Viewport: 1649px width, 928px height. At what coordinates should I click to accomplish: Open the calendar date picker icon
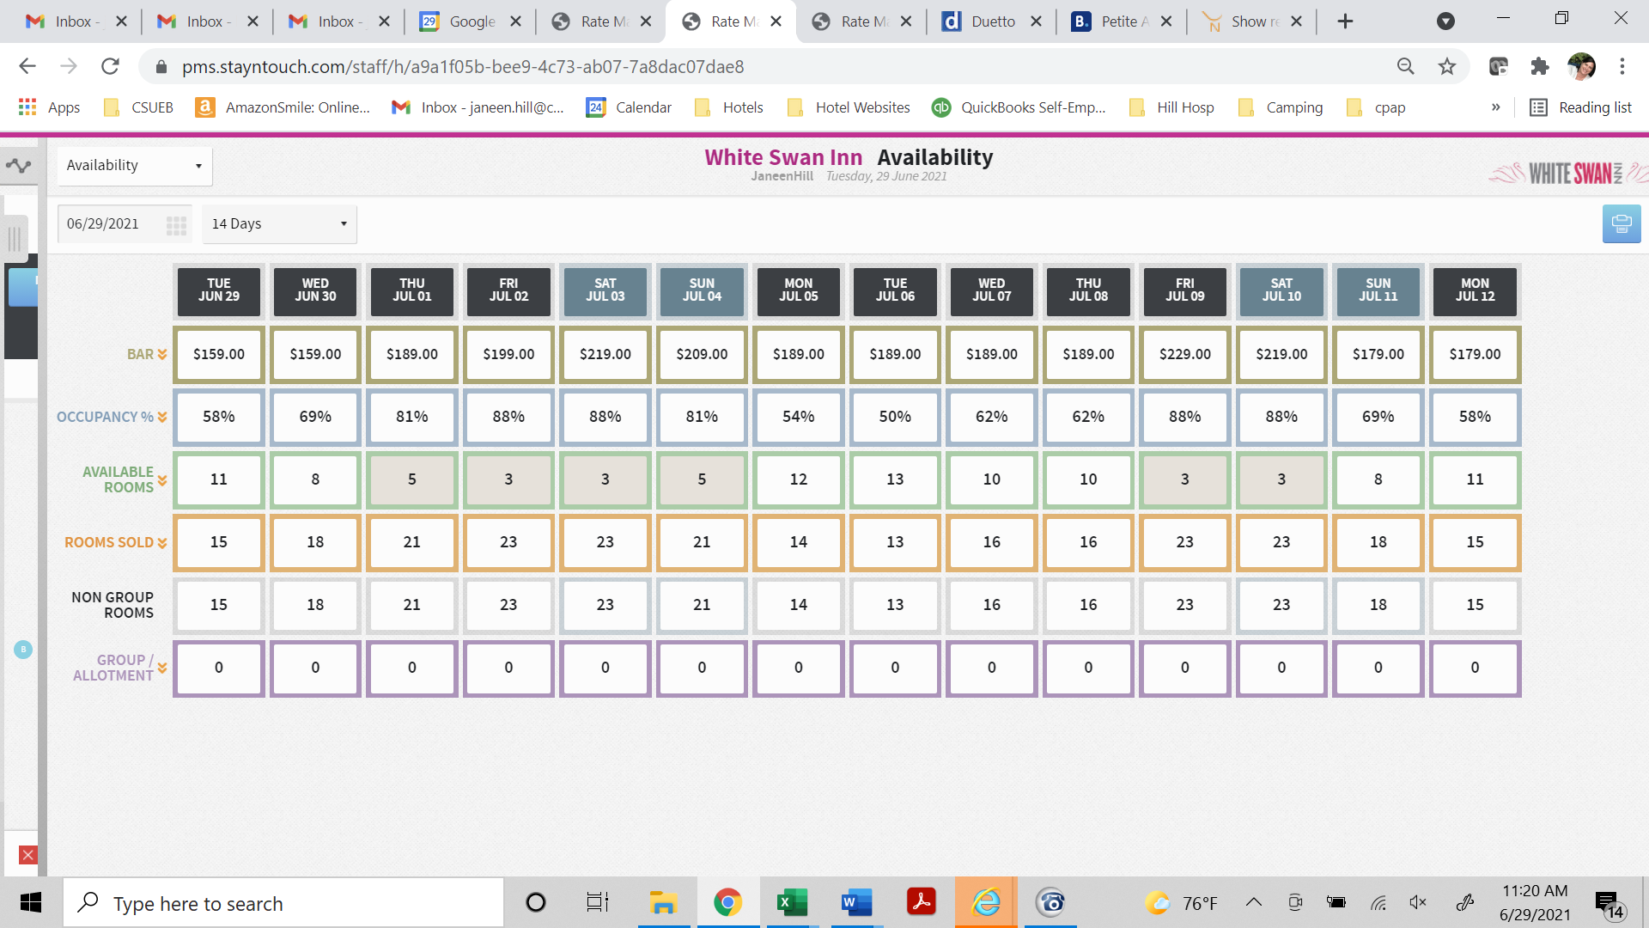(176, 225)
